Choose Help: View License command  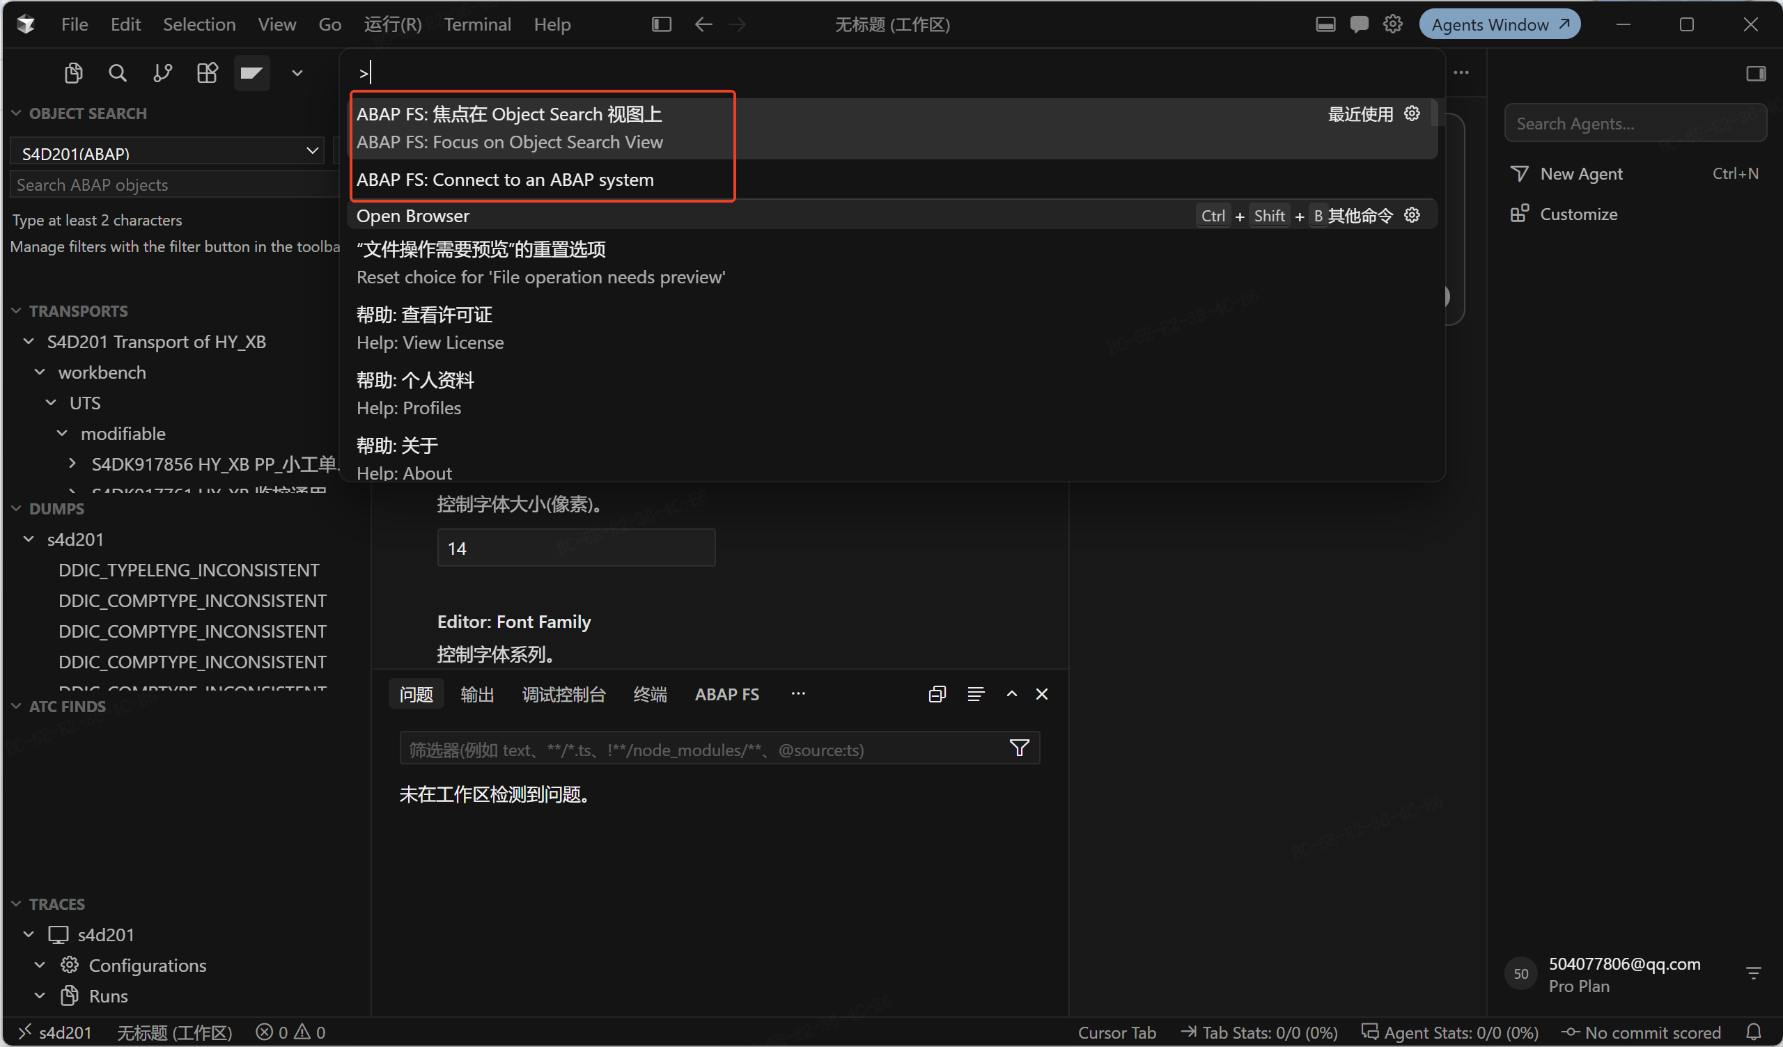892,329
